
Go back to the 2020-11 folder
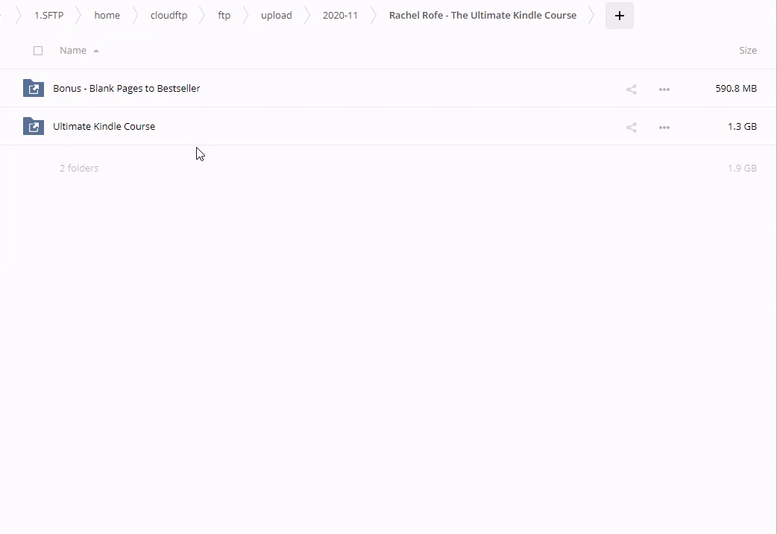(x=340, y=16)
